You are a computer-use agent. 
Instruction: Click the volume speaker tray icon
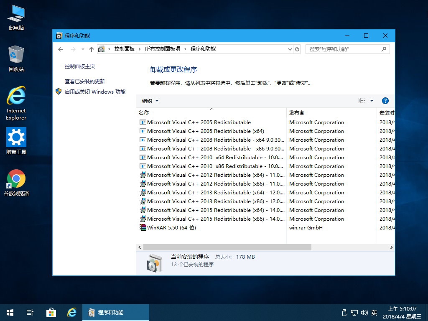point(364,313)
